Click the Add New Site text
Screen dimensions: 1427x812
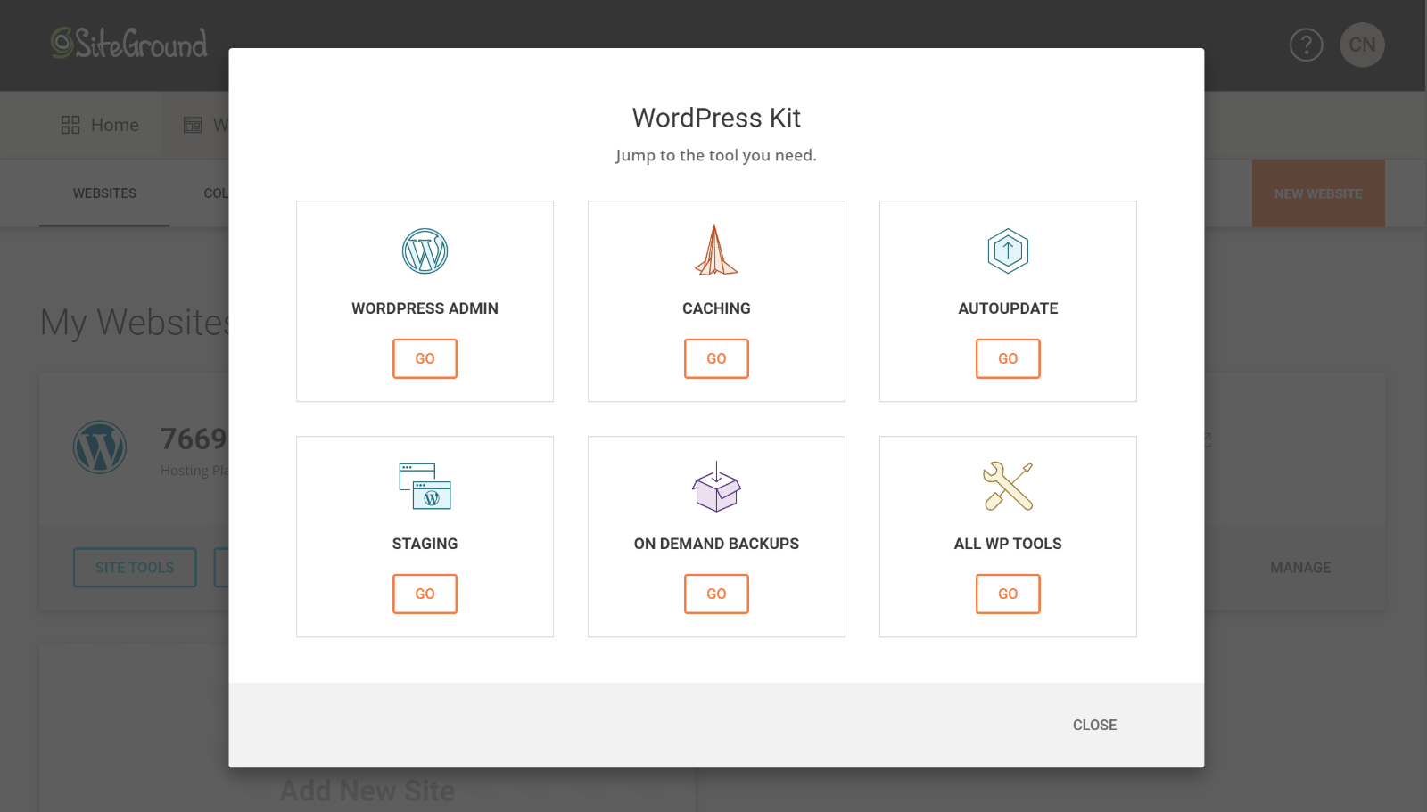coord(367,791)
